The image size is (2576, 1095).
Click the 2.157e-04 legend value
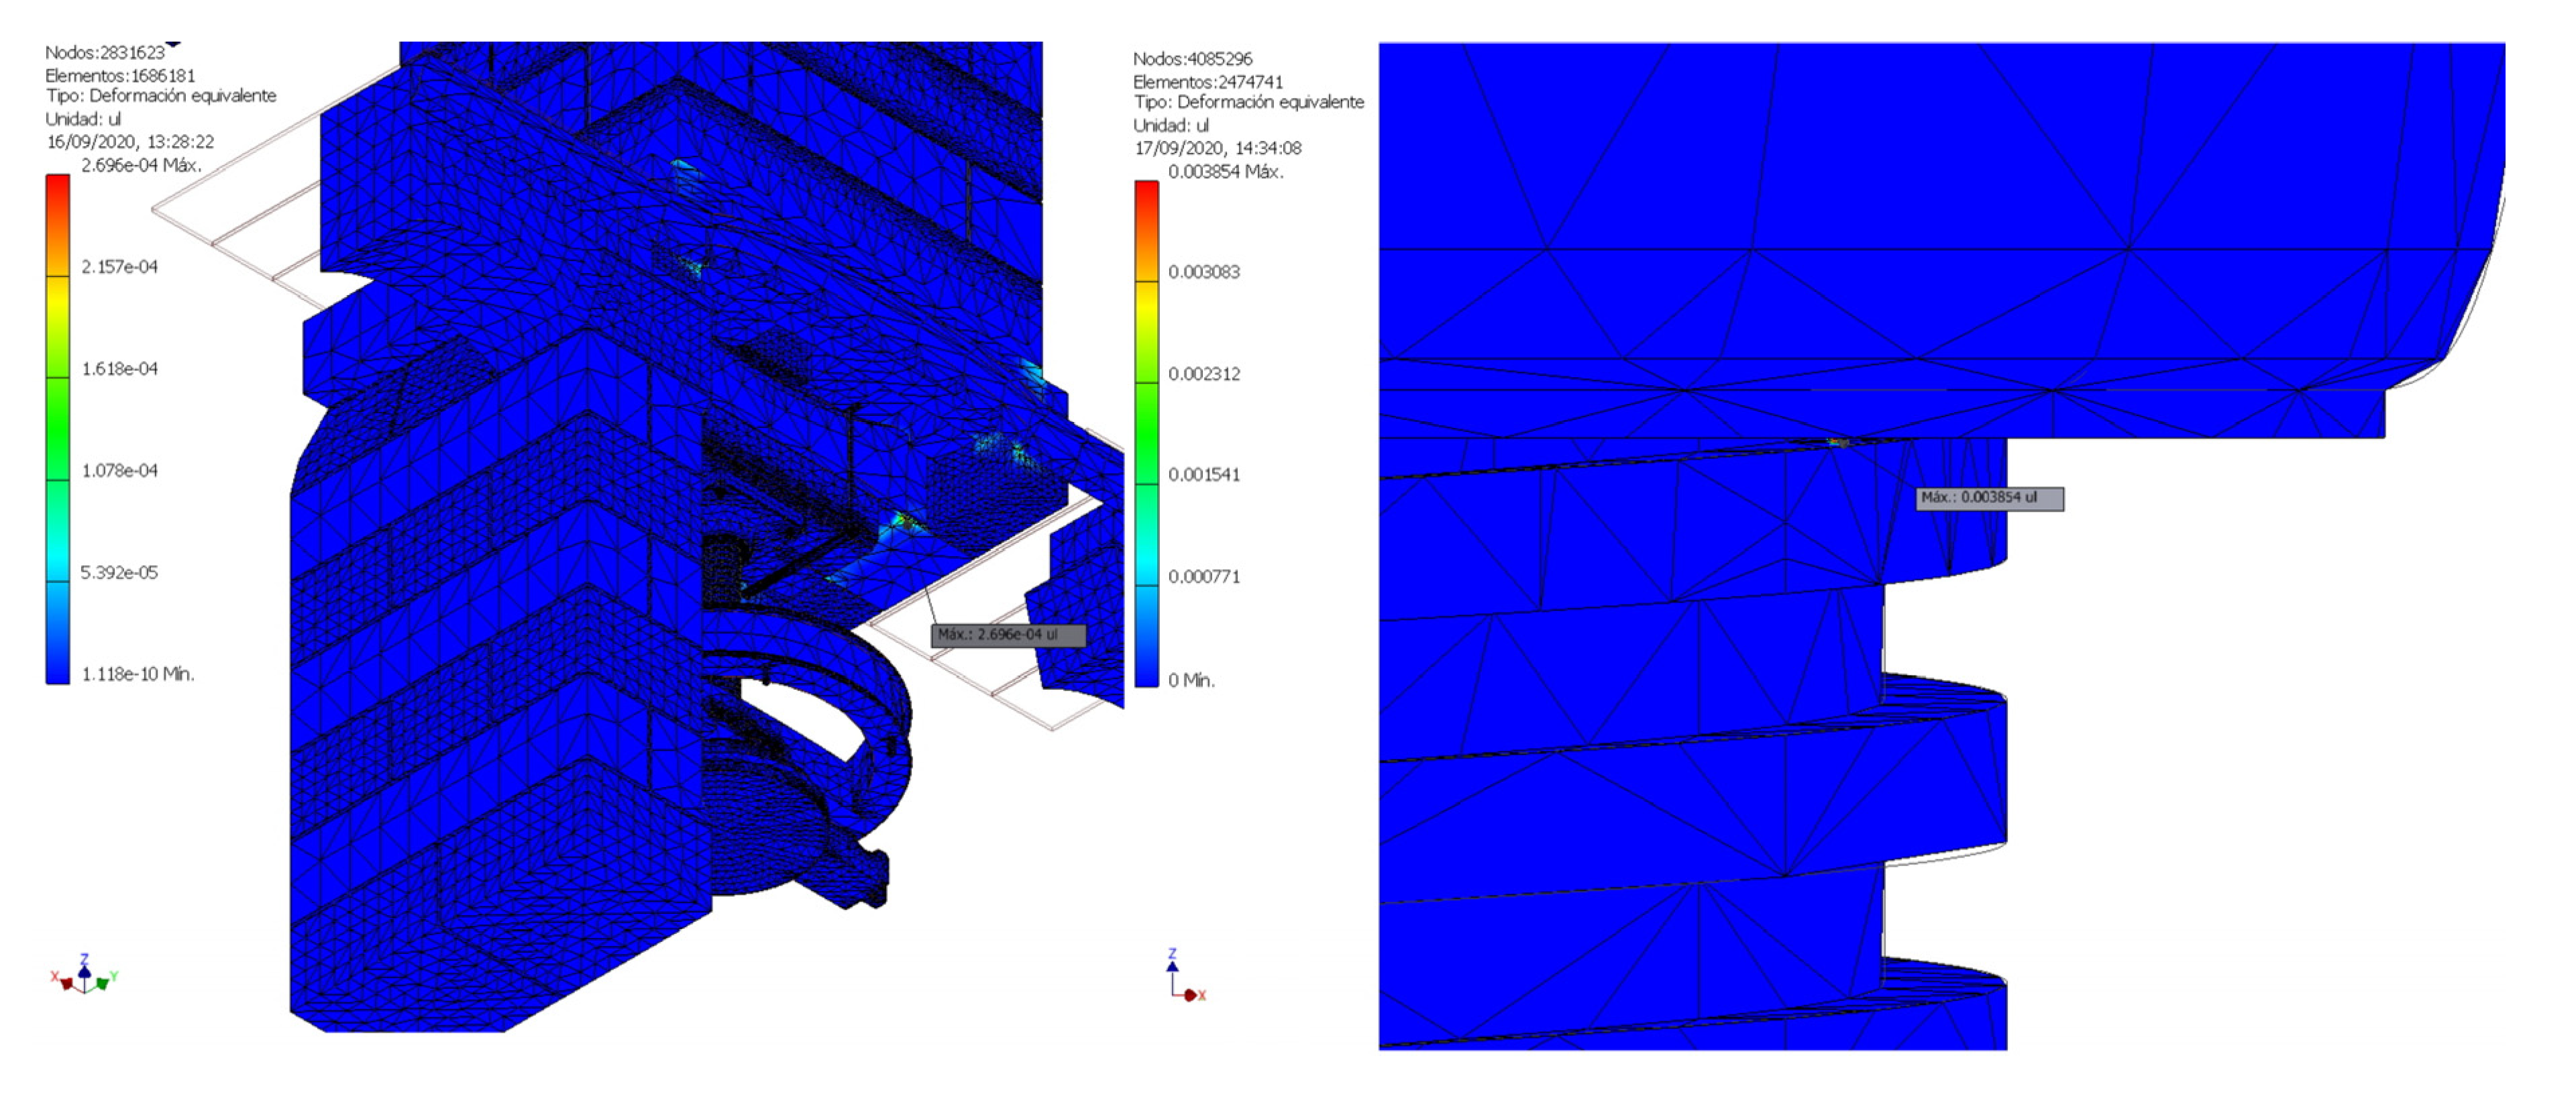(119, 267)
